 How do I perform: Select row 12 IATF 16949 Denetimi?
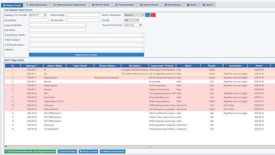tap(140, 113)
